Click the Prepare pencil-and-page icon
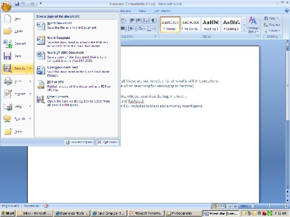 [x=8, y=94]
